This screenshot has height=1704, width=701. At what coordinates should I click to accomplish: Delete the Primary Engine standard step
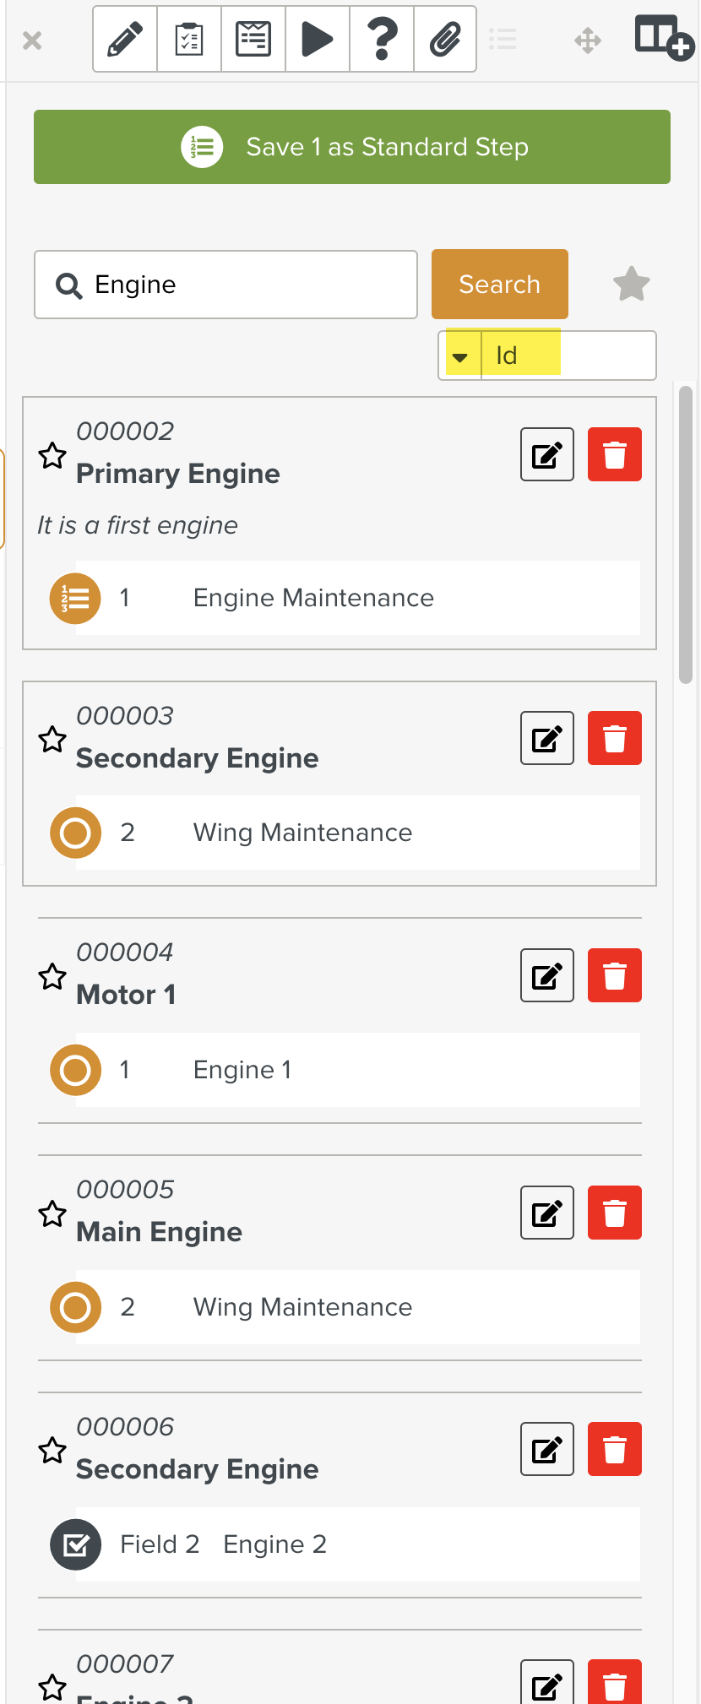[614, 454]
